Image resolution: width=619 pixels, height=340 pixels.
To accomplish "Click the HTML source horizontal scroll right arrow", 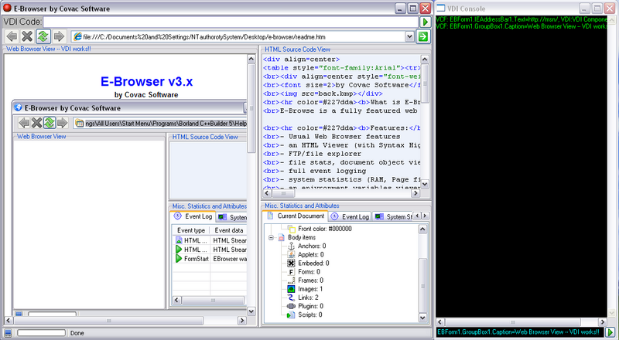I will point(415,193).
